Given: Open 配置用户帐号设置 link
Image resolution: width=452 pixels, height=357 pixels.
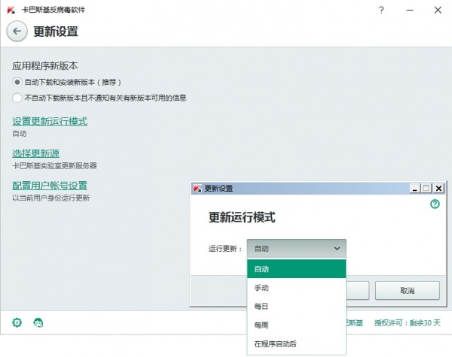Looking at the screenshot, I should coord(50,186).
